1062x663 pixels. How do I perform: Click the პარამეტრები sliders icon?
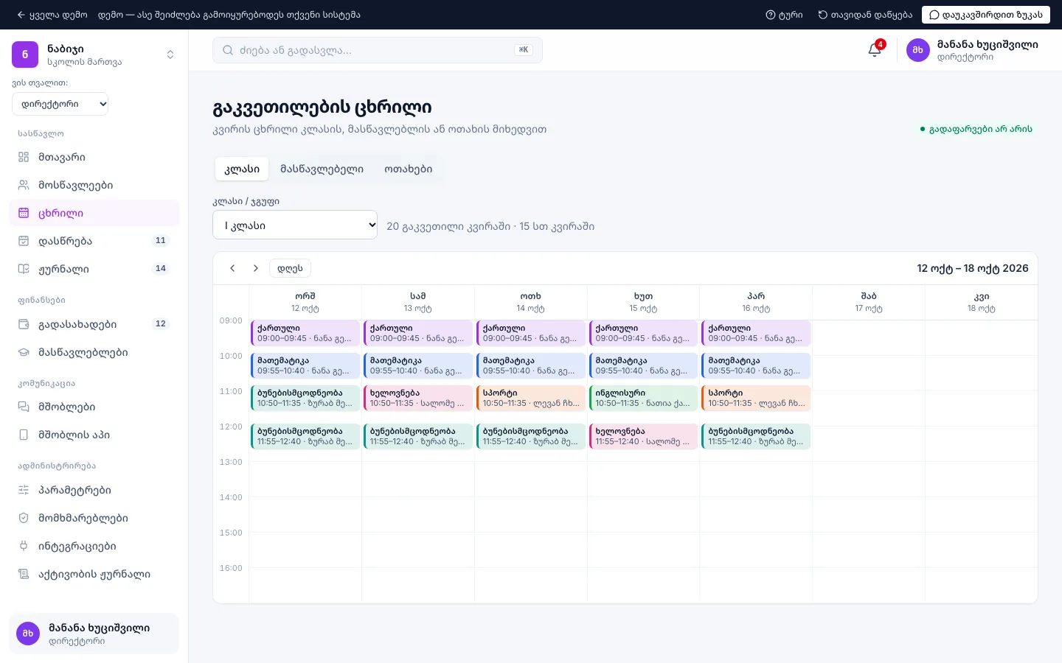pos(24,490)
